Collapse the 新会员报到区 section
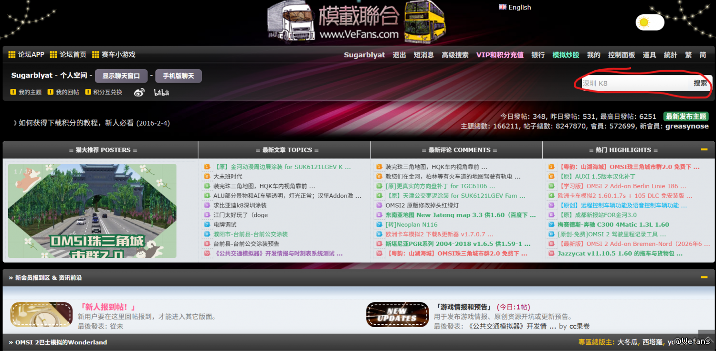This screenshot has width=716, height=351. [704, 277]
